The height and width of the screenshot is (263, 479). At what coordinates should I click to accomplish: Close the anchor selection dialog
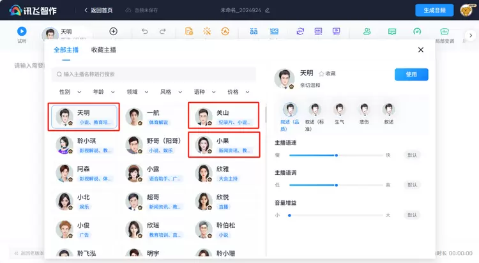pos(420,50)
